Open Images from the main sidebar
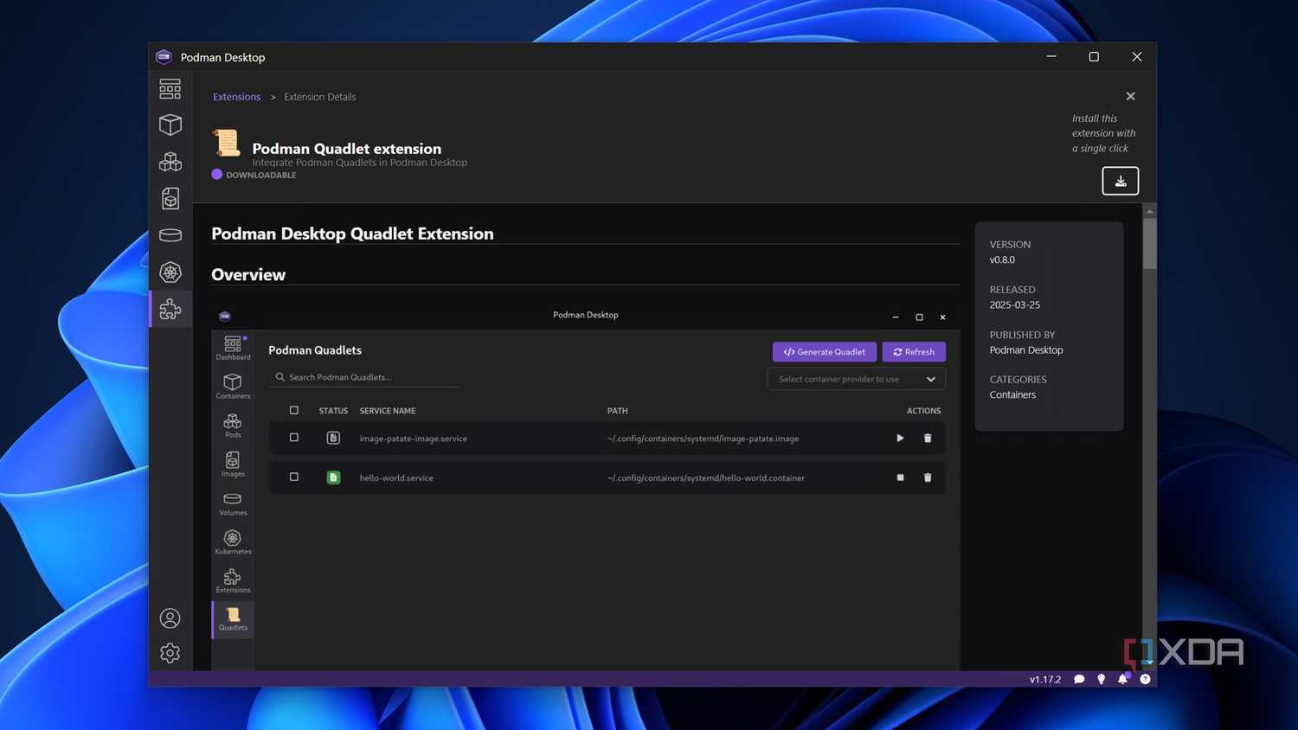1298x730 pixels. [x=170, y=199]
